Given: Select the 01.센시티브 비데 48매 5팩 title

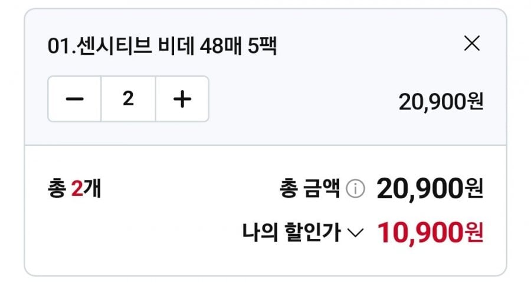Looking at the screenshot, I should coord(162,46).
